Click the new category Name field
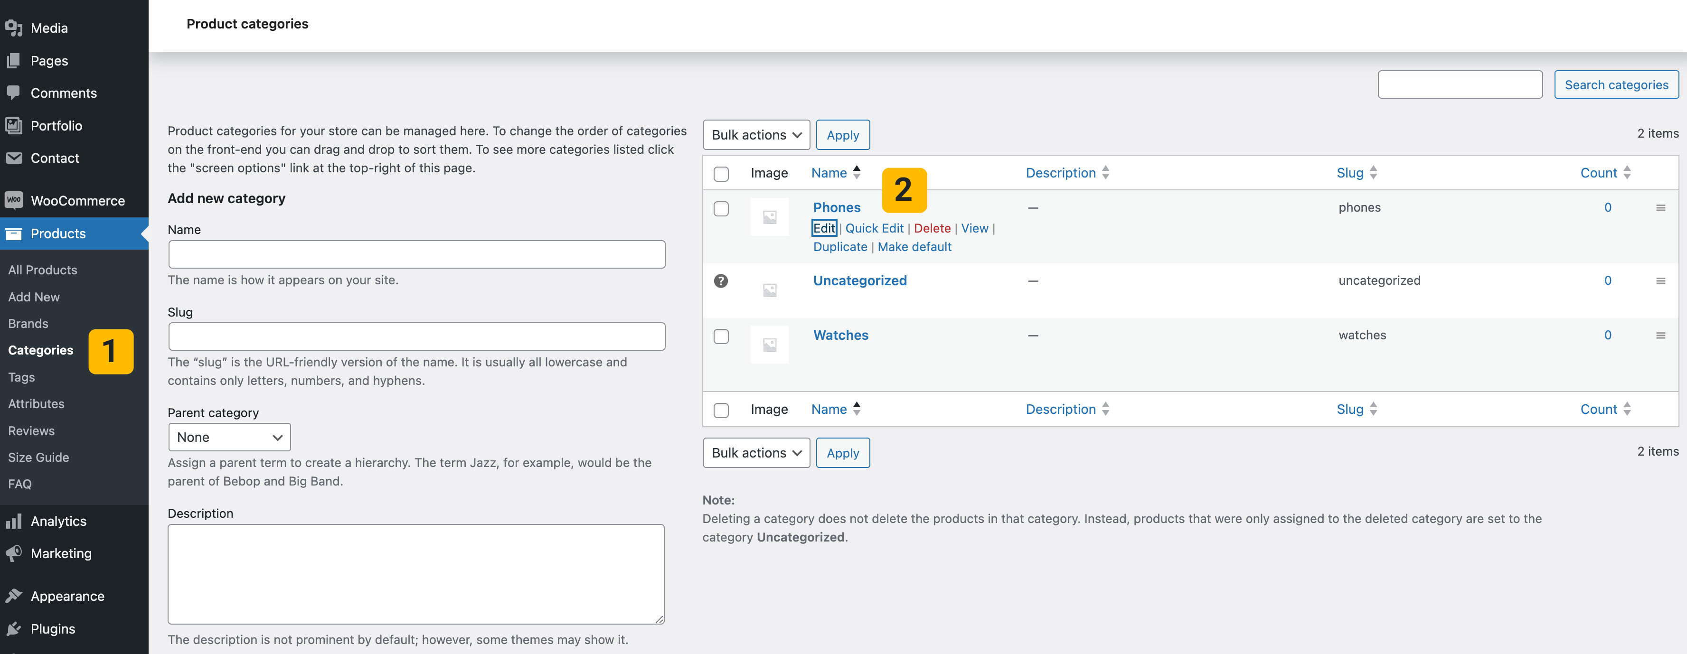This screenshot has width=1687, height=654. click(x=416, y=255)
